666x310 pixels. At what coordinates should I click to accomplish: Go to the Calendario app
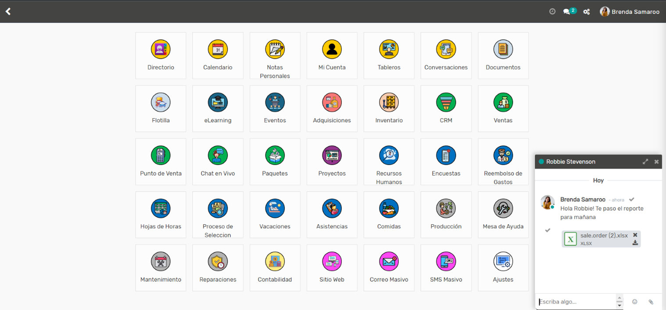pyautogui.click(x=218, y=55)
